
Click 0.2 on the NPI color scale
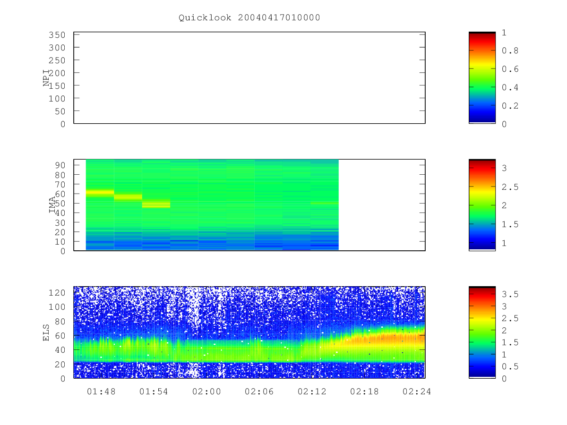(510, 106)
